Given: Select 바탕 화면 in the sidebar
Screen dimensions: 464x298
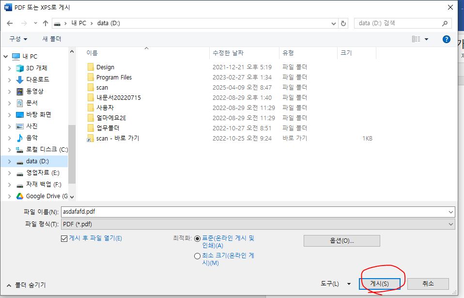Looking at the screenshot, I should (x=38, y=114).
